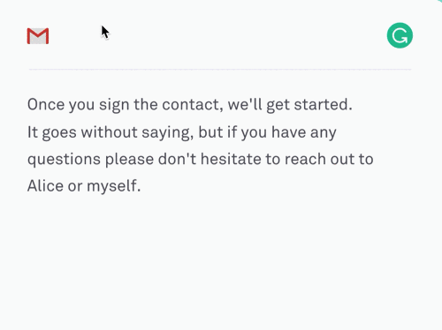Place cursor at the word "Once"

46,104
